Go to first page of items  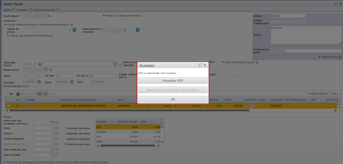click(23, 94)
